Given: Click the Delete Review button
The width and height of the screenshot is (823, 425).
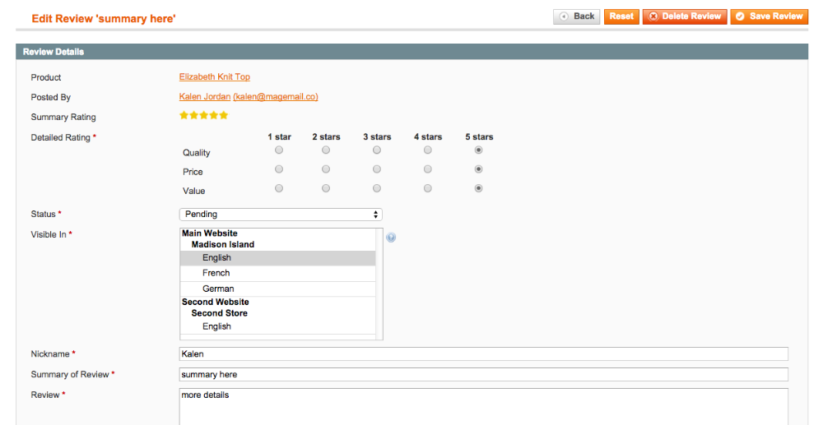Looking at the screenshot, I should click(x=685, y=16).
